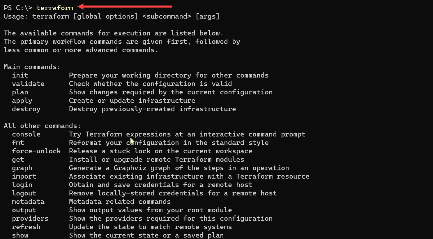Viewport: 433px width, 239px height.
Task: Click the plan command name
Action: click(x=20, y=92)
